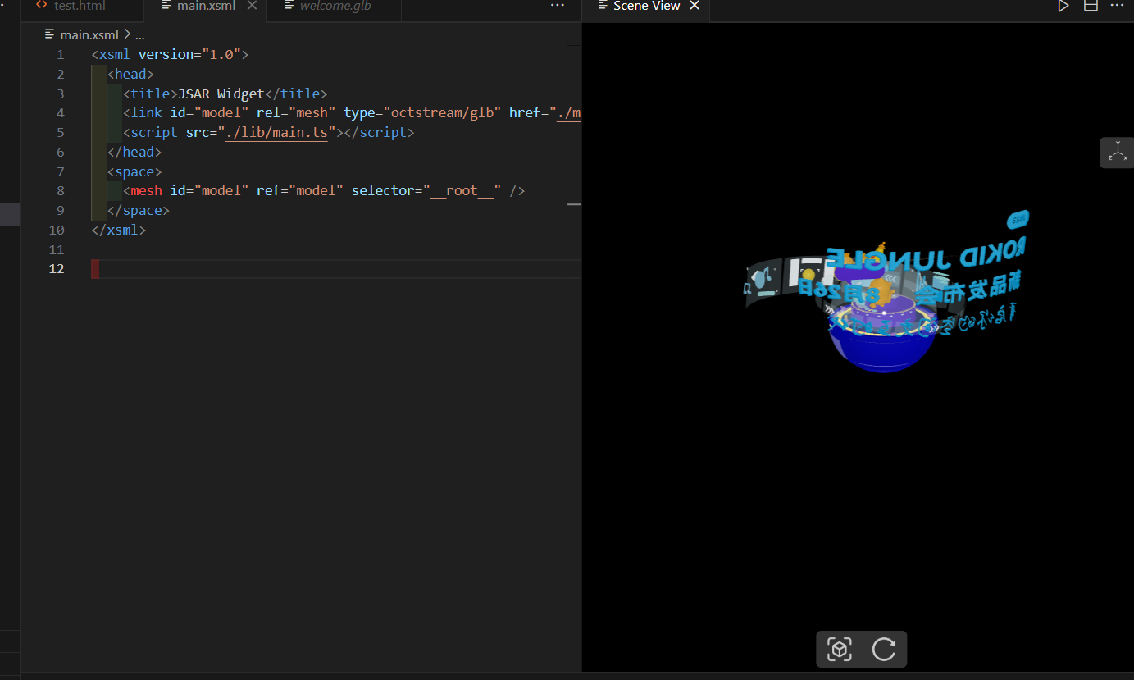Click line number 1 in the gutter
The width and height of the screenshot is (1134, 680).
pos(60,55)
